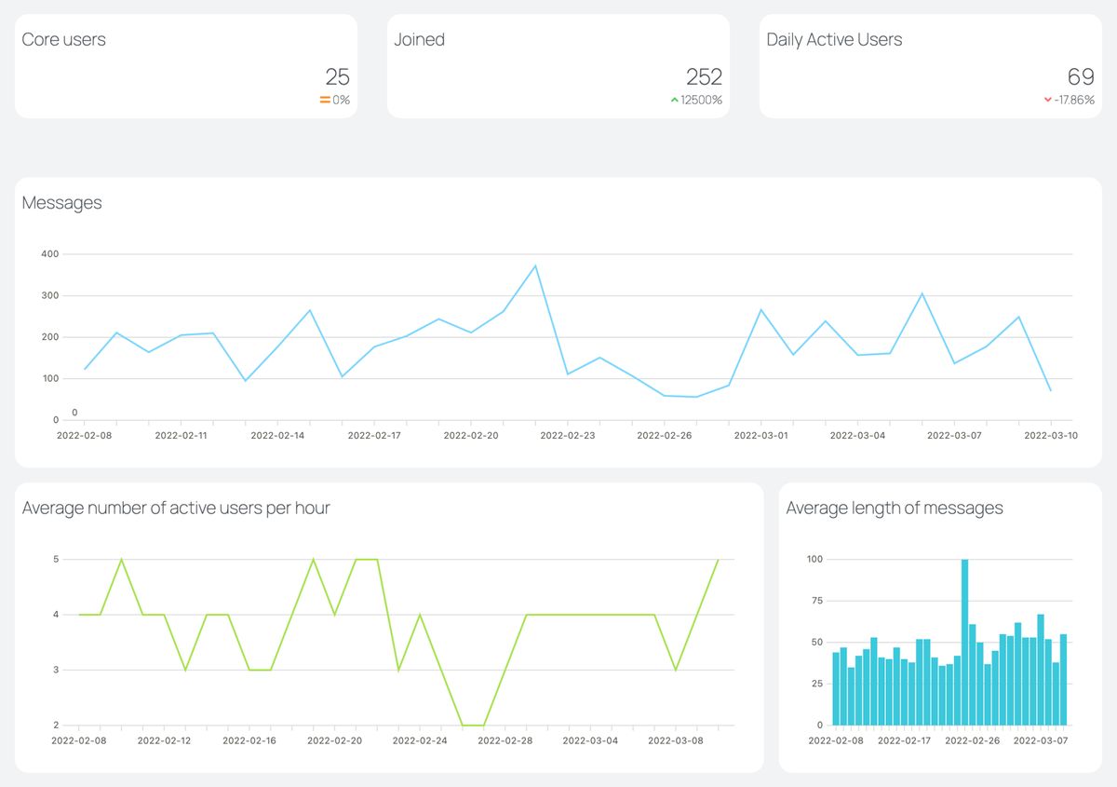Click the 400 gridline label on Messages chart
1117x787 pixels.
coord(49,253)
